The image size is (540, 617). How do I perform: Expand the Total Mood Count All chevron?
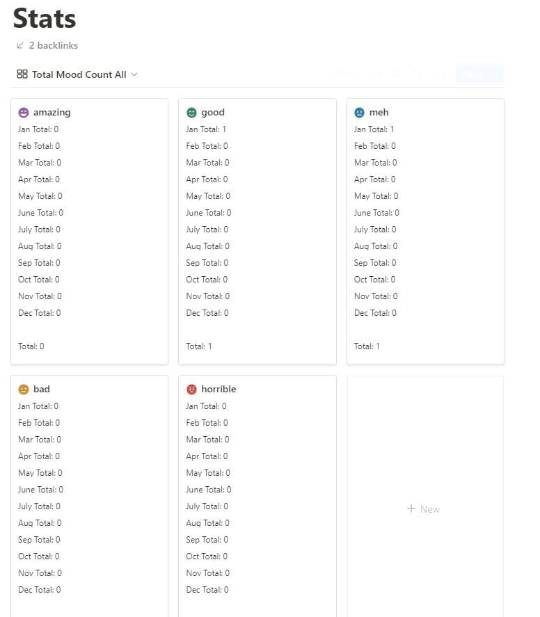tap(134, 74)
